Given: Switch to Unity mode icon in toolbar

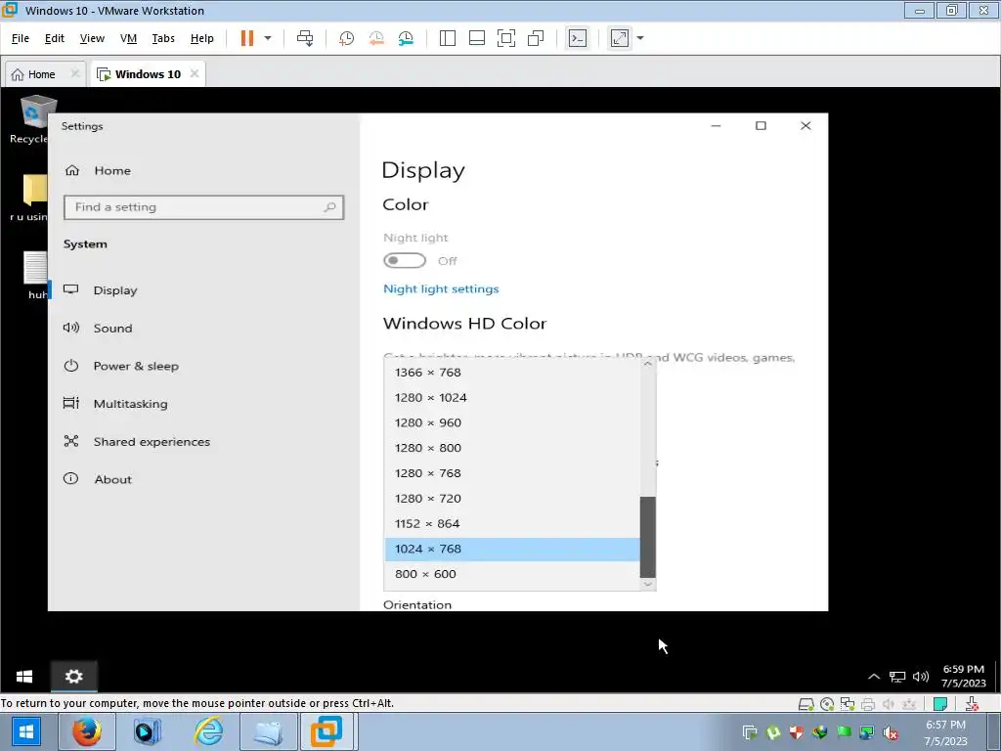Looking at the screenshot, I should click(x=536, y=38).
